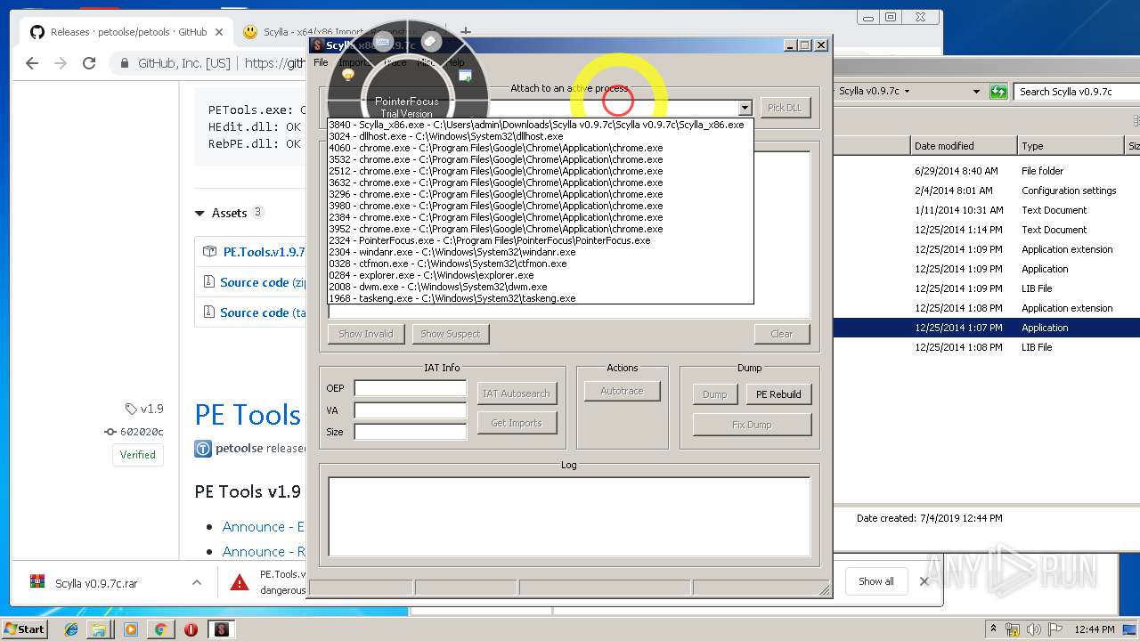Click into the Size input field

tap(411, 432)
